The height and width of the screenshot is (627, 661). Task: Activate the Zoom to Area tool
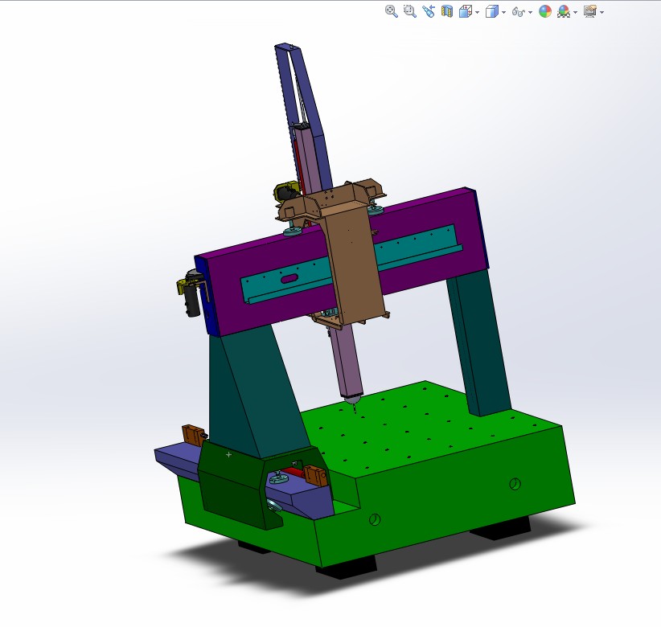coord(410,11)
